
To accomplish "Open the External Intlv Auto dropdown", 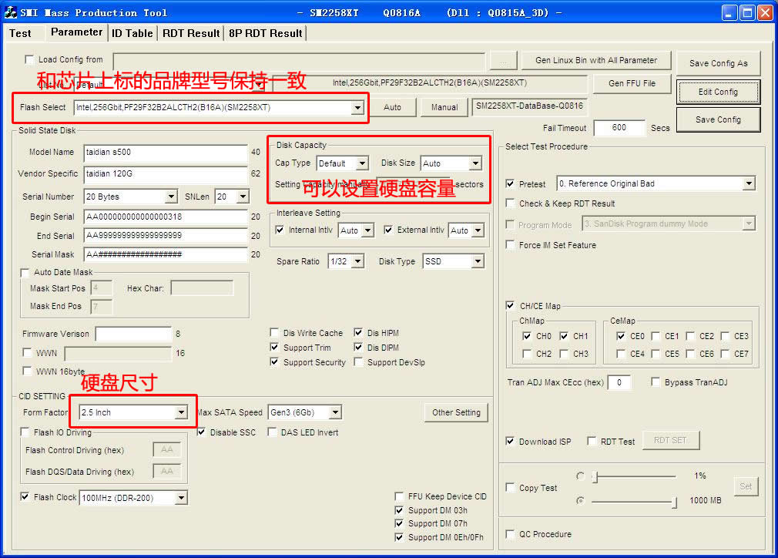I will click(x=478, y=230).
